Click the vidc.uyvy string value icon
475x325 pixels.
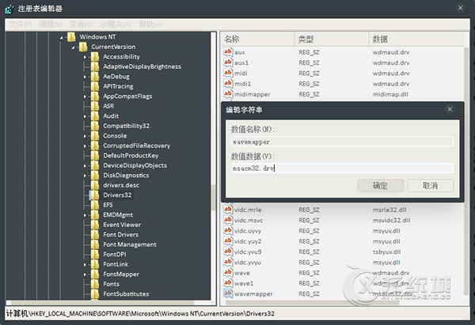coord(228,231)
